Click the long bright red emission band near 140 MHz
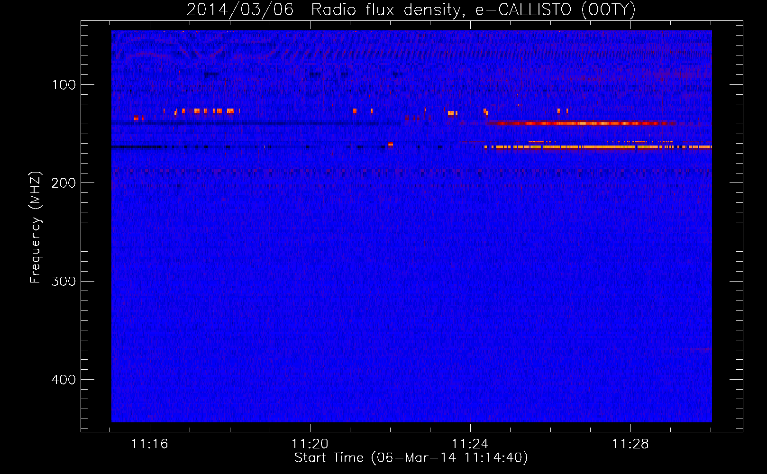The image size is (767, 474). coord(581,123)
